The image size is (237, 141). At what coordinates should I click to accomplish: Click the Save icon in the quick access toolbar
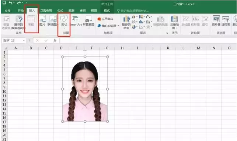click(4, 3)
